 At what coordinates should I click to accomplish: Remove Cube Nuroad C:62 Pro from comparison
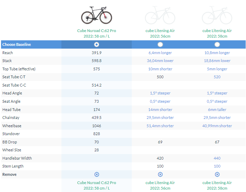97,174
